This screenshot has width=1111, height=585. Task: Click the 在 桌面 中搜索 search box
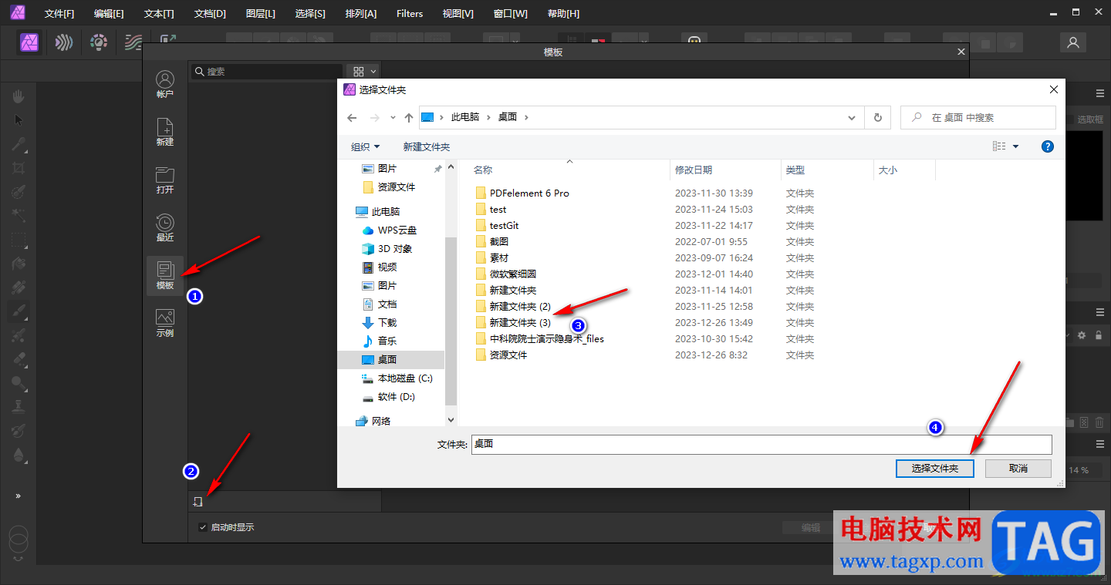978,118
